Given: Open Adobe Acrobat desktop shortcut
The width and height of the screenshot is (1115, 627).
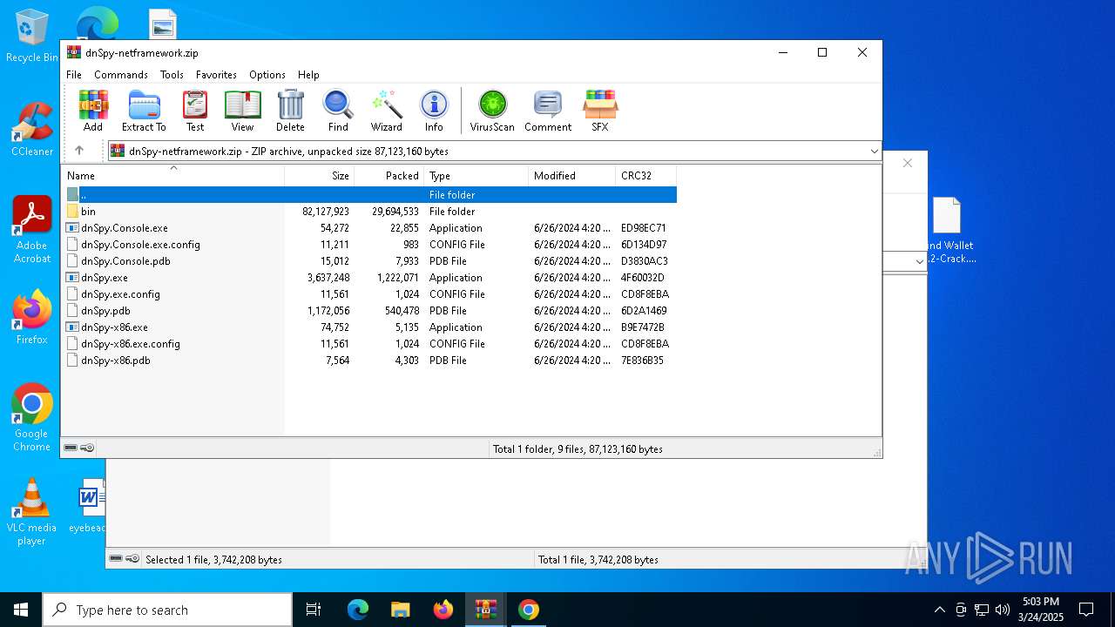Looking at the screenshot, I should point(32,230).
